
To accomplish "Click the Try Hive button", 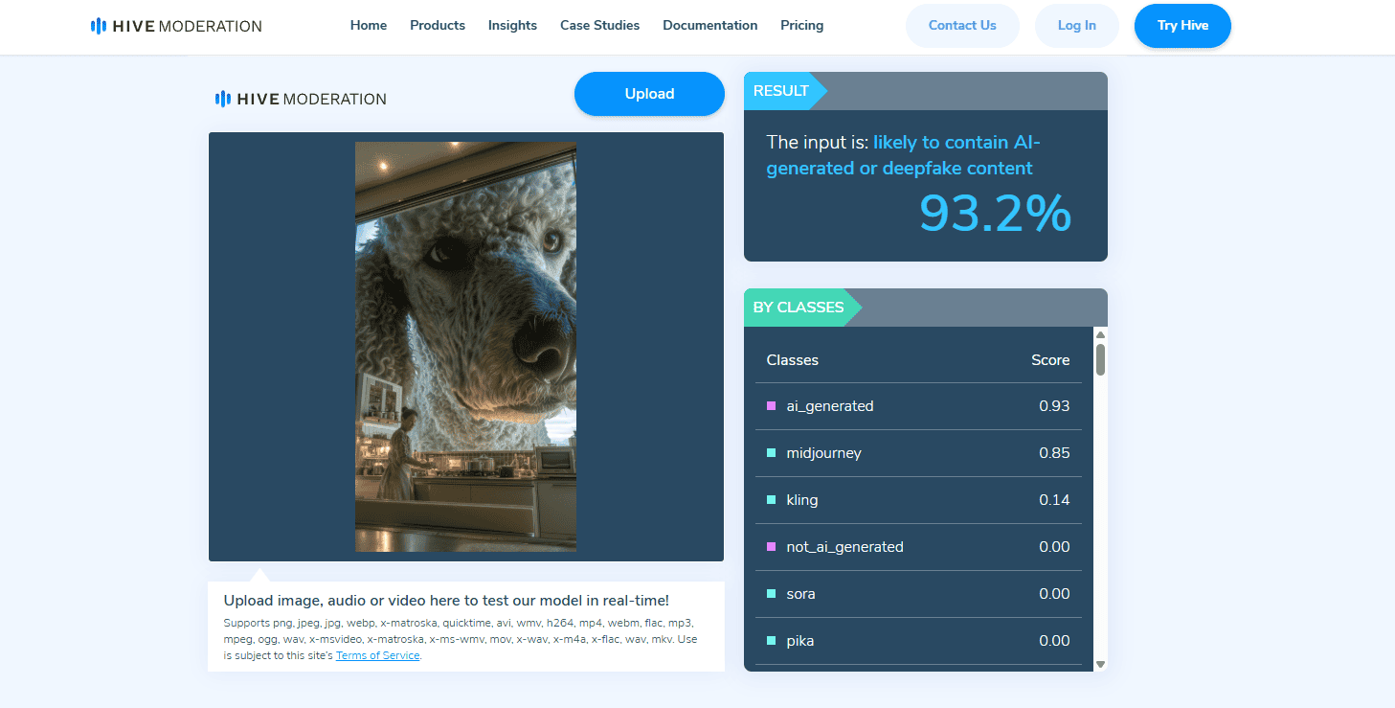I will [1182, 26].
